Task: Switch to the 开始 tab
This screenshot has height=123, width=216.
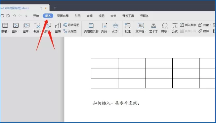Action: point(36,16)
